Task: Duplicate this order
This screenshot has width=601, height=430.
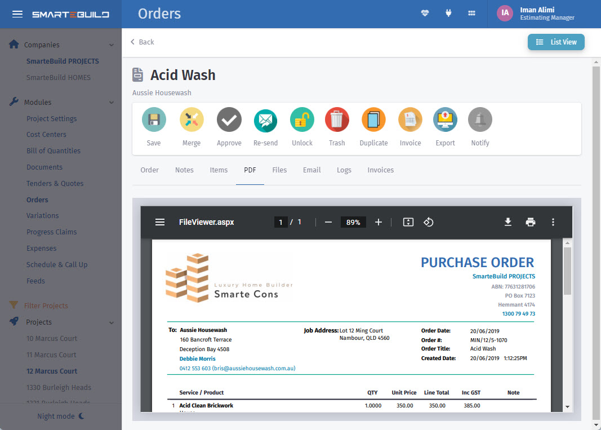Action: click(x=373, y=119)
